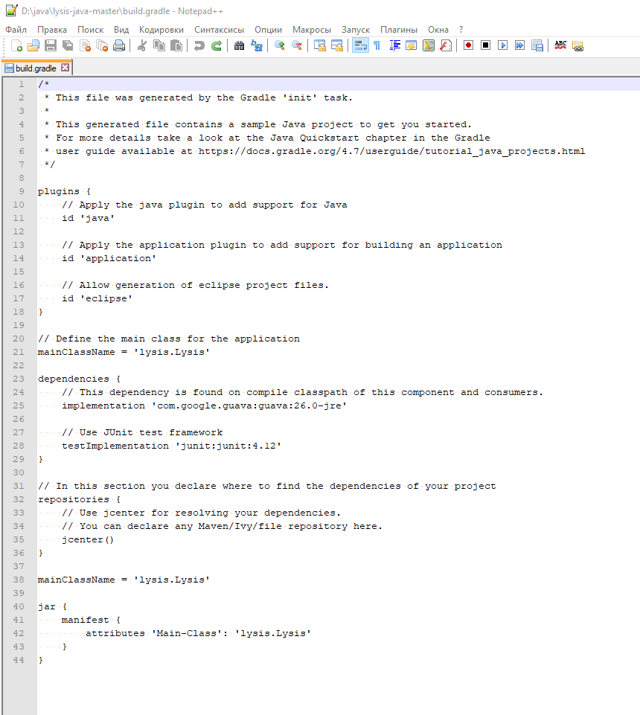Create a new file
The width and height of the screenshot is (640, 715).
point(16,45)
